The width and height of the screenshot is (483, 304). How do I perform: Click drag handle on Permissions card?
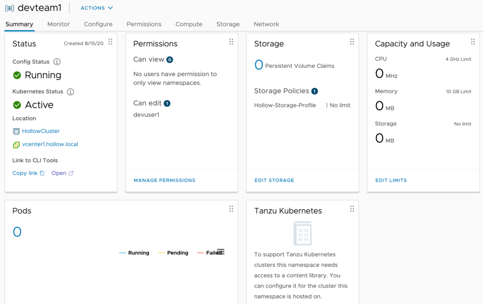point(231,42)
